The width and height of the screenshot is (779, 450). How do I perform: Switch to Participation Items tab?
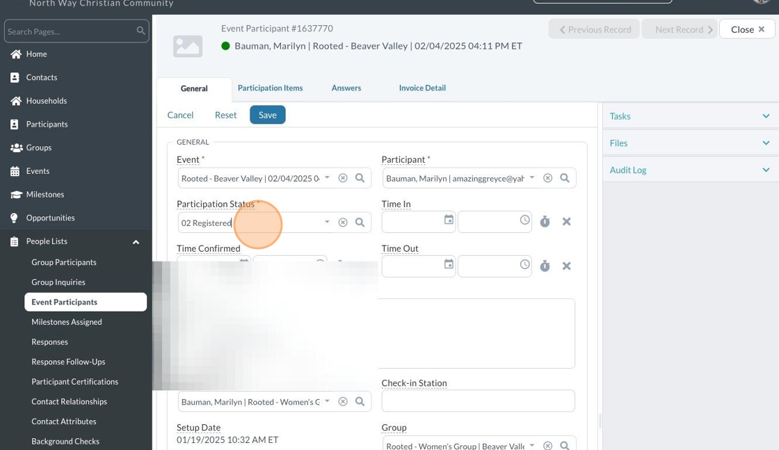271,88
